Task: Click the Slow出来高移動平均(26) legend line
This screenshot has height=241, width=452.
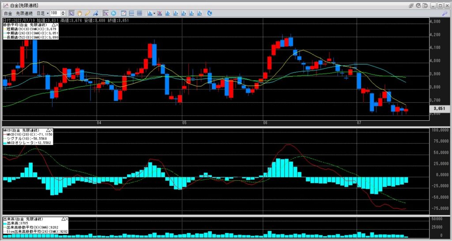Action: point(35,231)
